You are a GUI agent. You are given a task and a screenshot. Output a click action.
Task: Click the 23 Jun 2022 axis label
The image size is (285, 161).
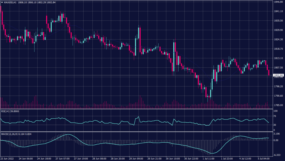coord(8,158)
